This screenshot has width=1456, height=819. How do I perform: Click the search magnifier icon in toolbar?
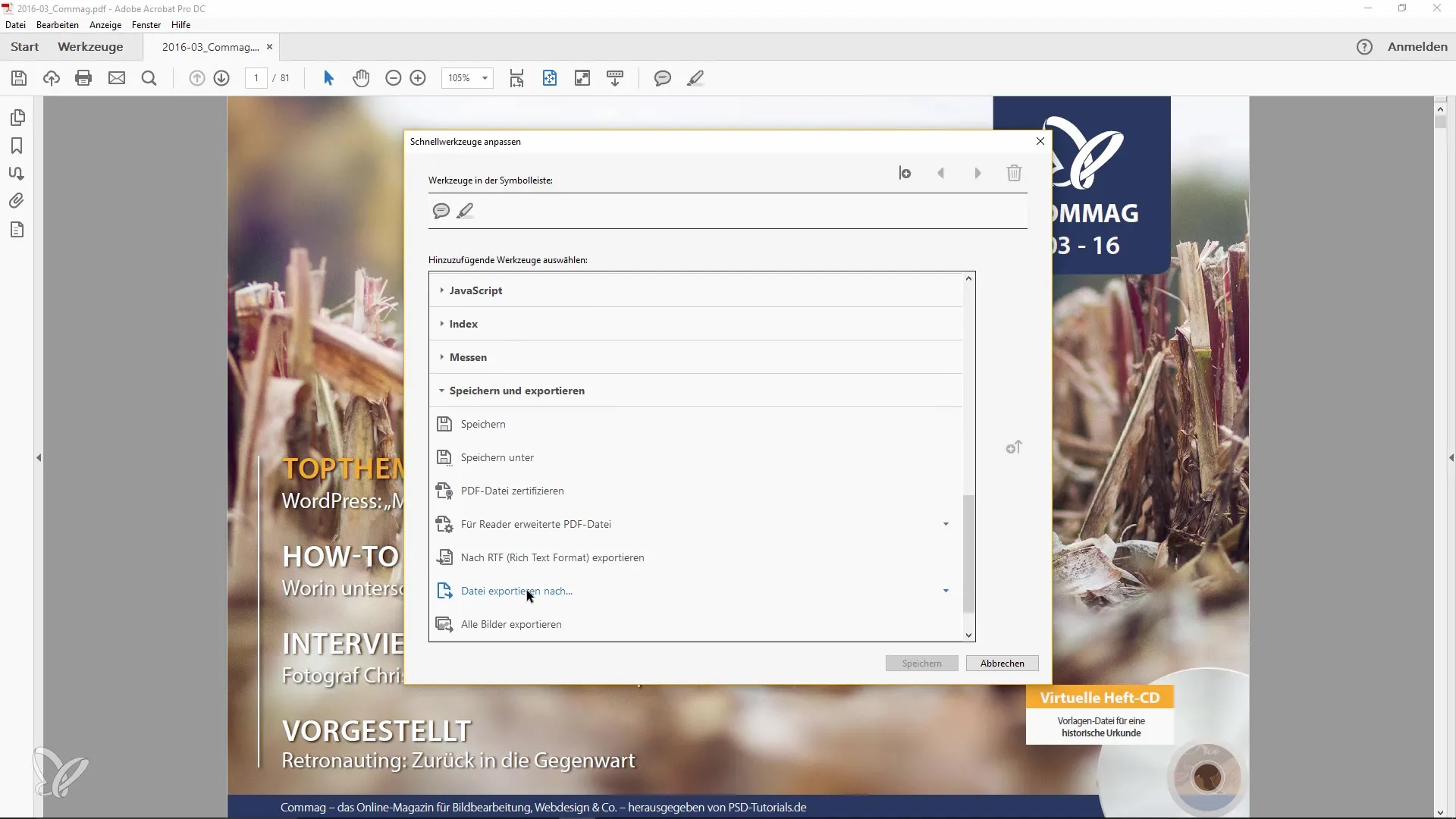(149, 78)
